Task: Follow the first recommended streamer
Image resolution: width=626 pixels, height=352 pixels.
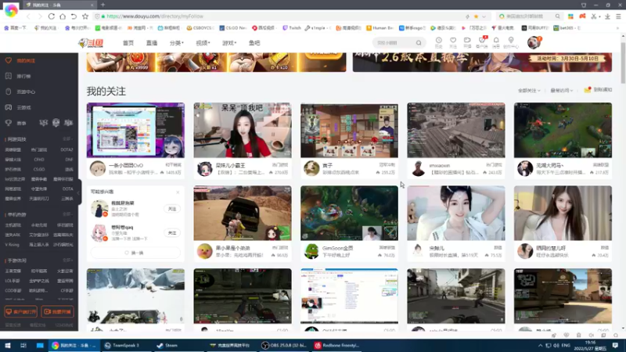Action: 172,209
